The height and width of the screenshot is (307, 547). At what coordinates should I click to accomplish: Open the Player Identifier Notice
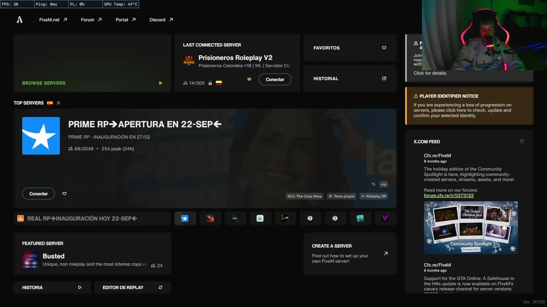pyautogui.click(x=469, y=106)
